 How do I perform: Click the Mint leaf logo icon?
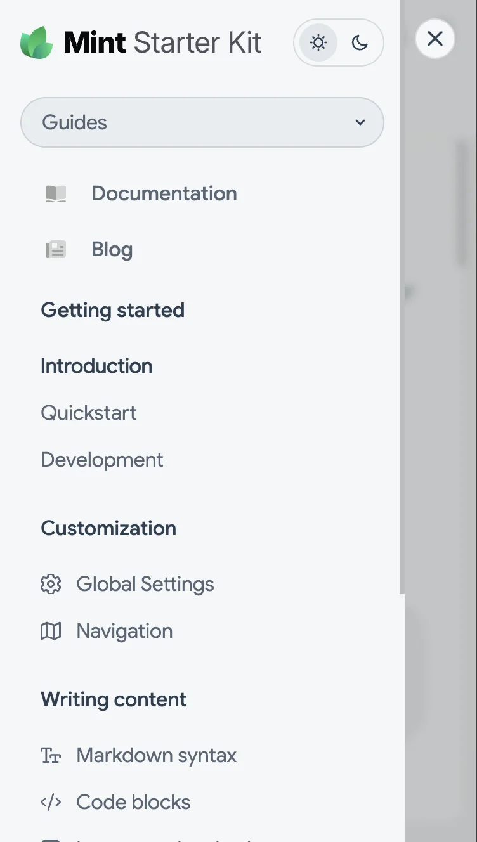pyautogui.click(x=37, y=43)
